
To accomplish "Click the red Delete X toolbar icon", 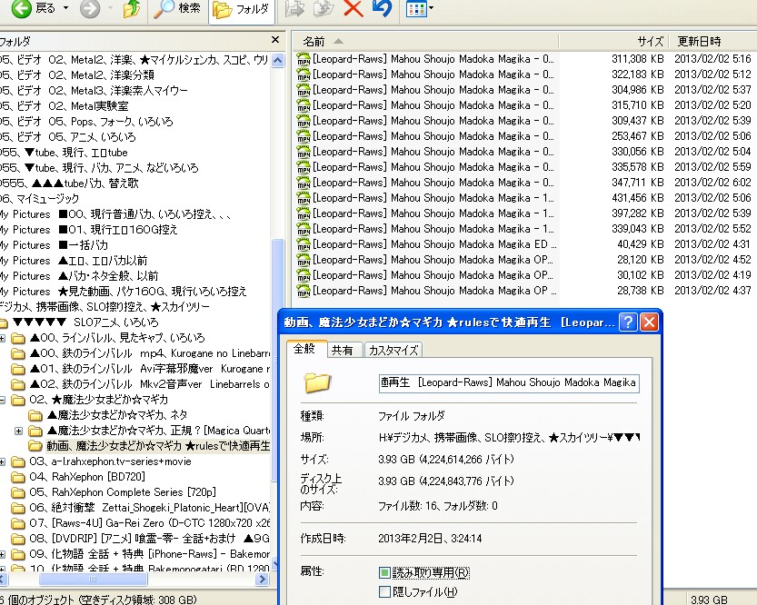I will coord(354,9).
